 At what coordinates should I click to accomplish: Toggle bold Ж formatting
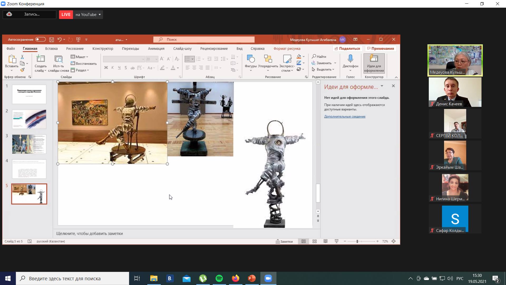click(106, 68)
